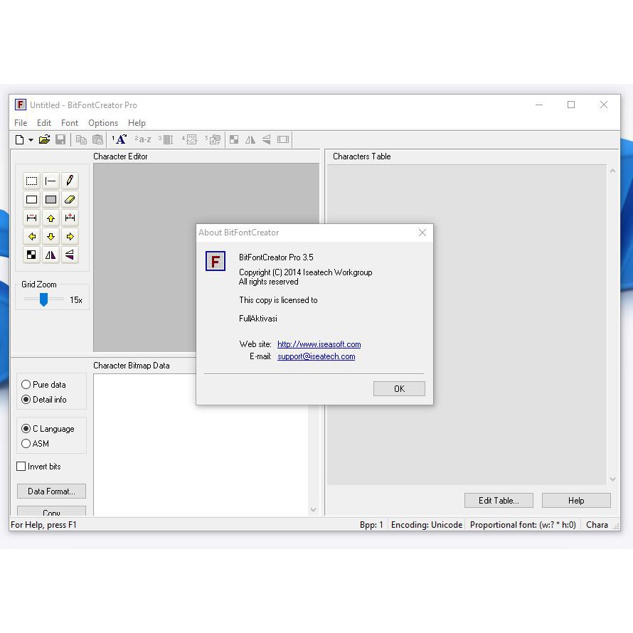Enable the Invert bits checkbox
Screen dimensions: 633x633
[21, 466]
